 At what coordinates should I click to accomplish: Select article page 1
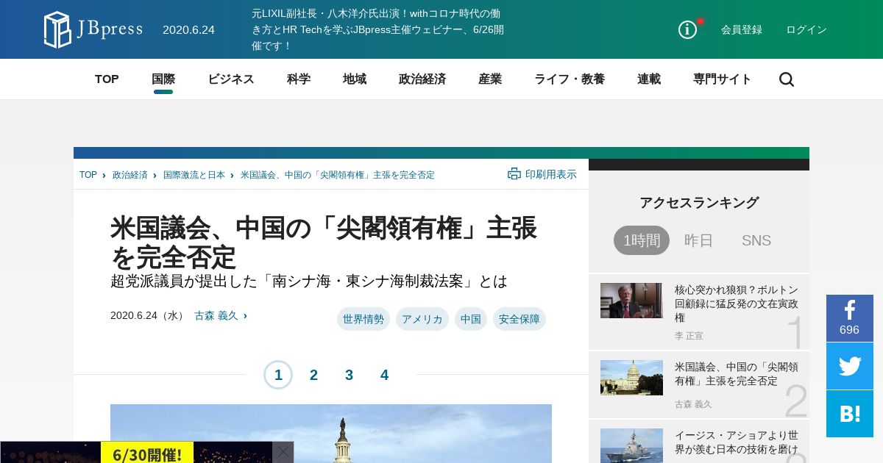click(278, 375)
